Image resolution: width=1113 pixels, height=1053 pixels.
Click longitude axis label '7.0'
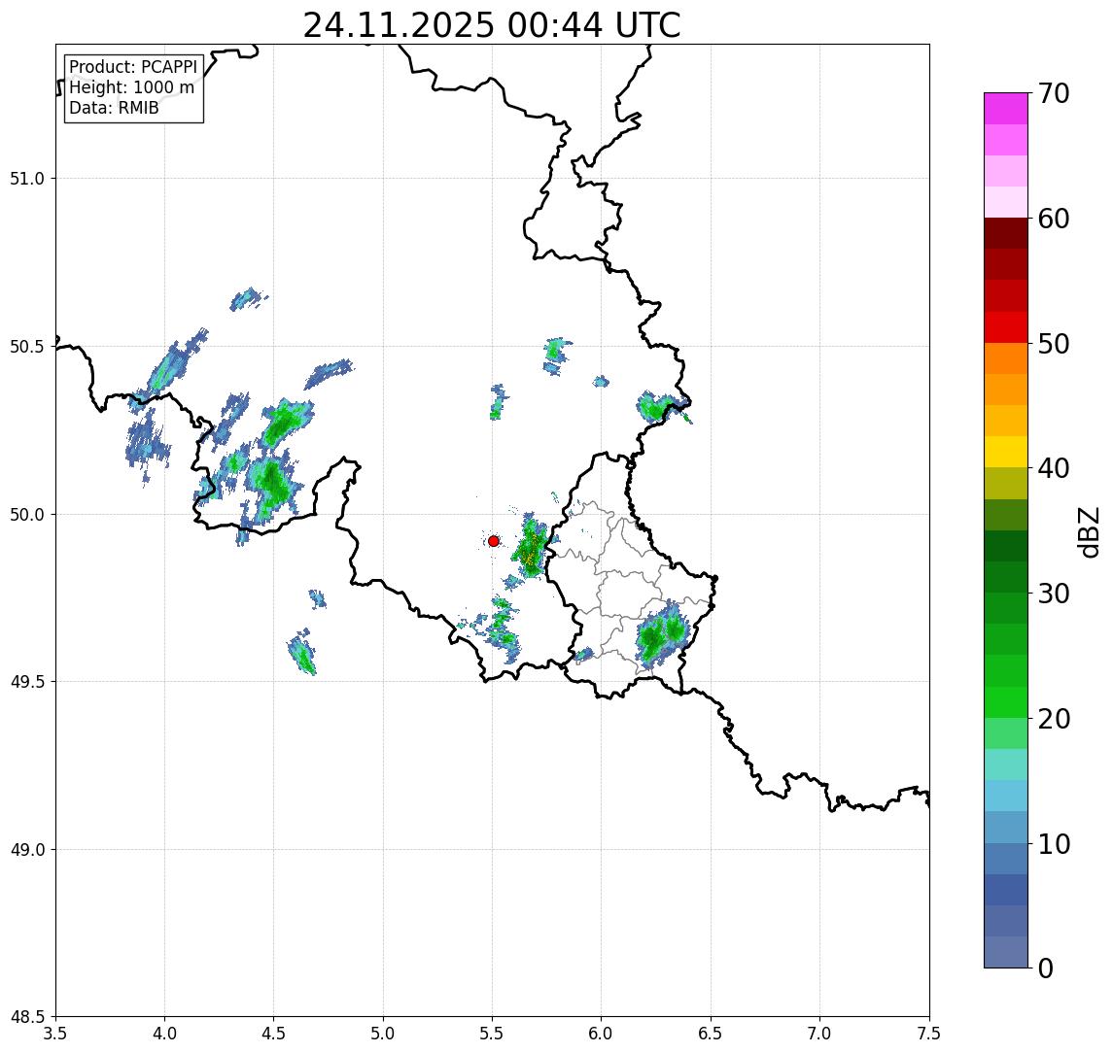[819, 1033]
